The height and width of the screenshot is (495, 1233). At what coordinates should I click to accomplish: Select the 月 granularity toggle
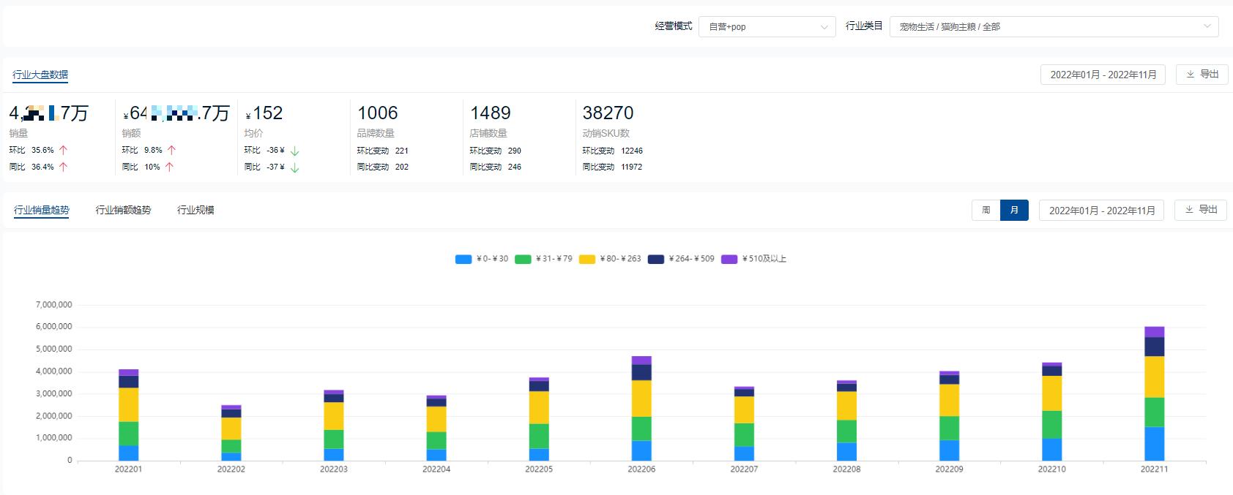pos(1014,210)
